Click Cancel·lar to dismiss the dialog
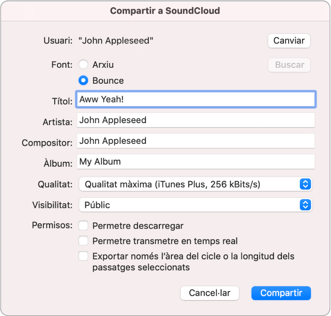331x316 pixels. [209, 293]
